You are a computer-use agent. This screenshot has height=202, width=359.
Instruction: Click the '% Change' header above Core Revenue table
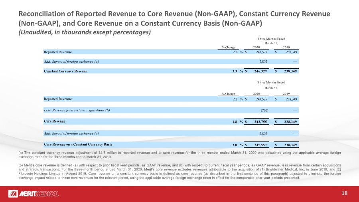point(228,94)
